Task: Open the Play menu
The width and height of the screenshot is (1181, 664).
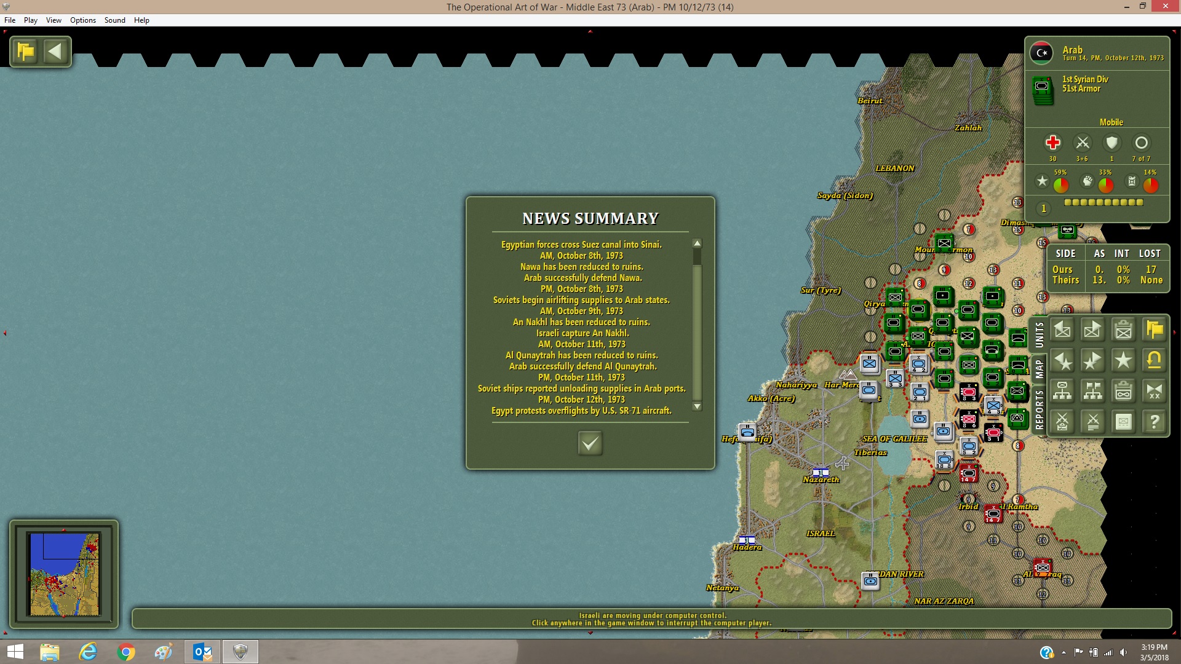Action: click(31, 20)
